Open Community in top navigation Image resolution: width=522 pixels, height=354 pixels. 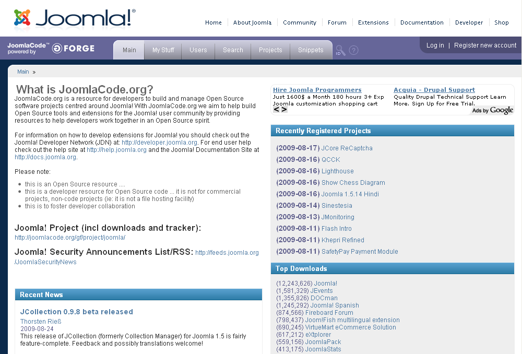[x=300, y=22]
